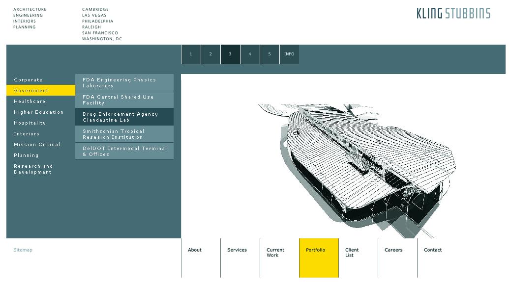This screenshot has width=510, height=282.
Task: Click the Kling Stubbins logo
Action: coord(453,13)
